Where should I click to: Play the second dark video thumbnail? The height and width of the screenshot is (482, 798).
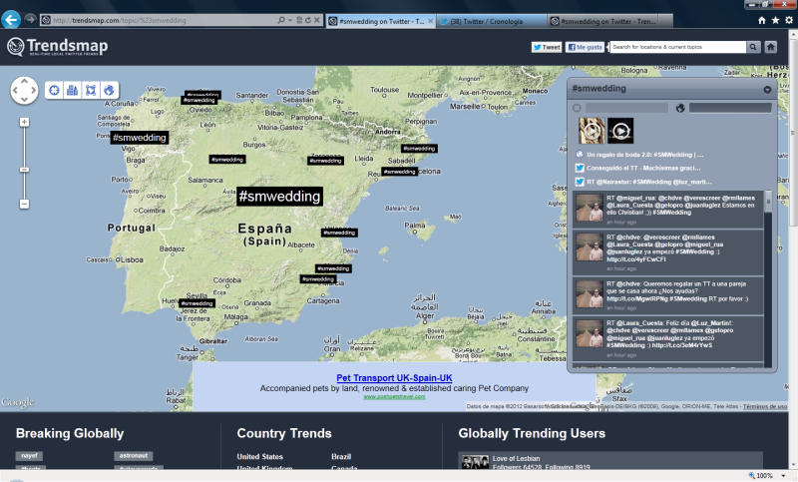coord(620,131)
